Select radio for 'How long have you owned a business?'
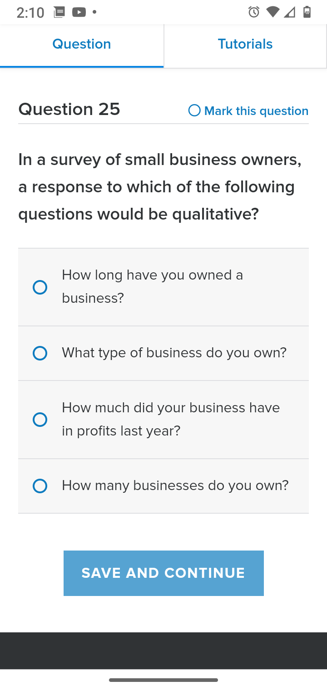327x691 pixels. [40, 287]
